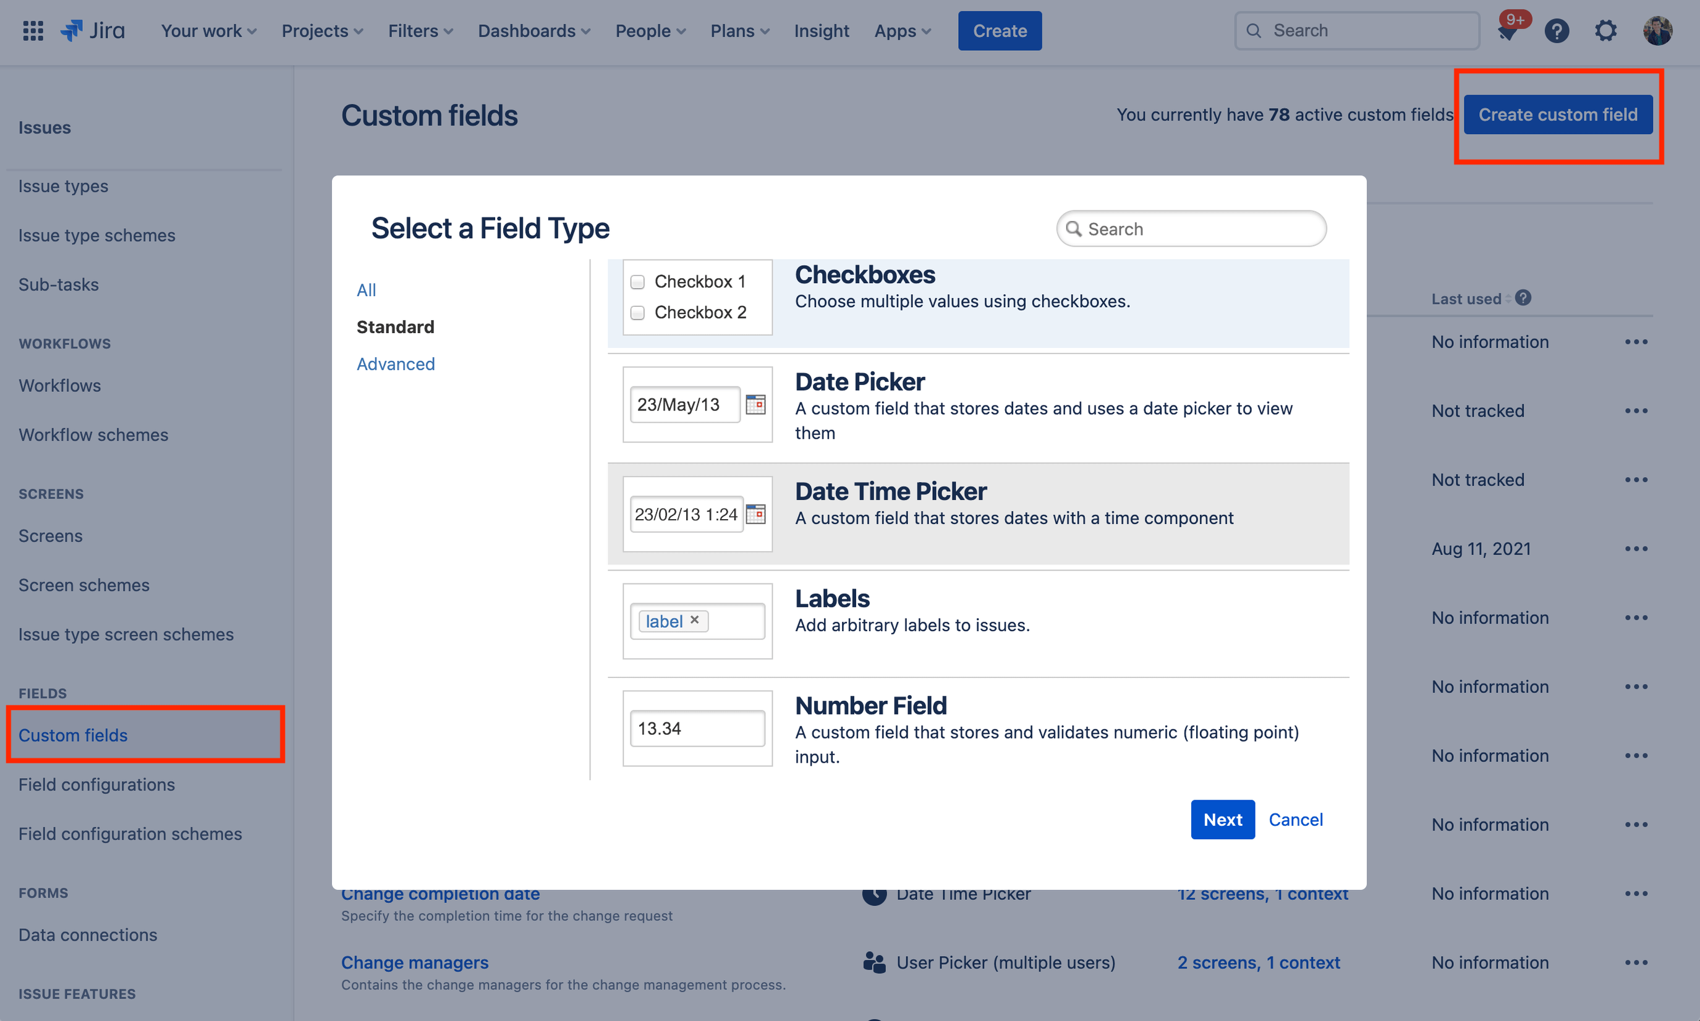The width and height of the screenshot is (1700, 1021).
Task: Expand the Projects navigation menu
Action: point(322,30)
